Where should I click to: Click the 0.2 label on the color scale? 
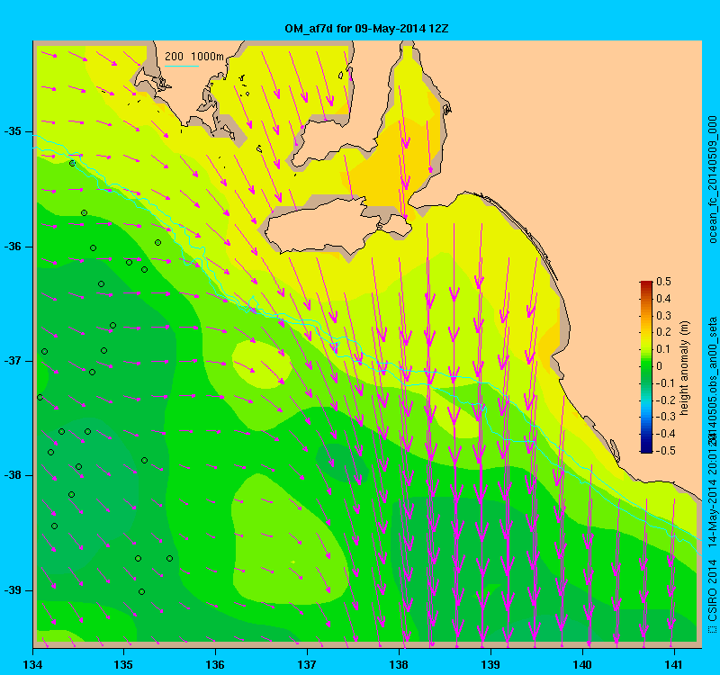click(x=663, y=332)
